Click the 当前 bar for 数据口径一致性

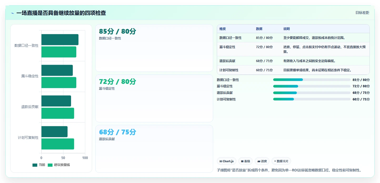pyautogui.click(x=60, y=40)
